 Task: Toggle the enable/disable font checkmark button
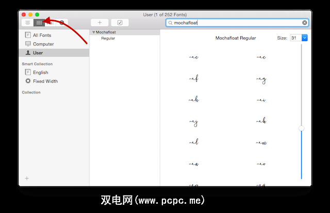coord(120,23)
